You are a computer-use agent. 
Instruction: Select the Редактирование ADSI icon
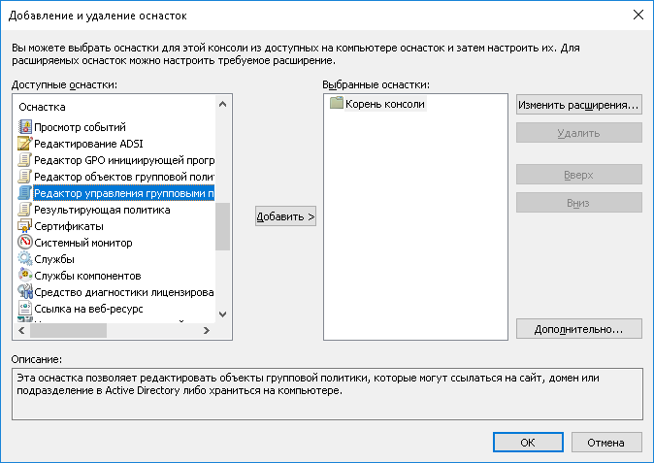(x=25, y=144)
